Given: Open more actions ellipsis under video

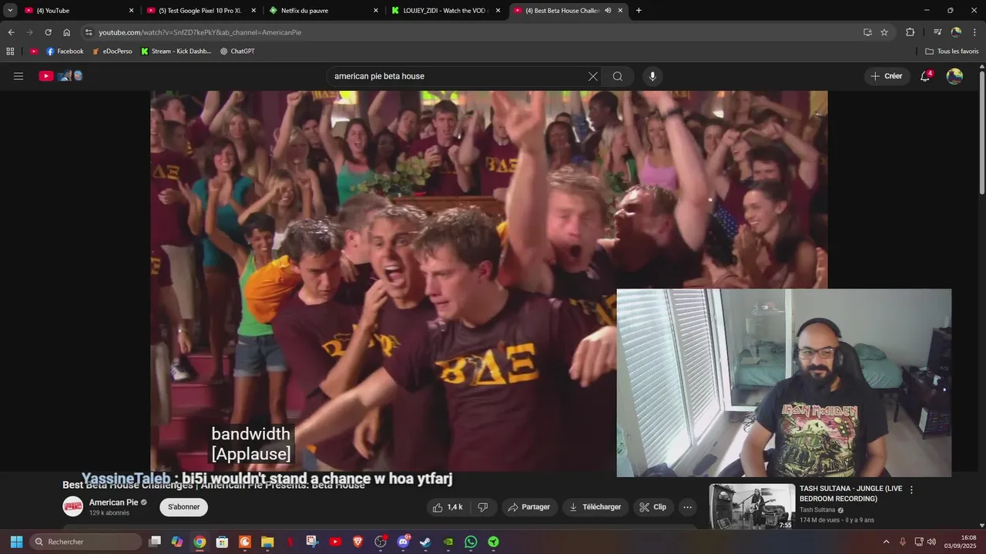Looking at the screenshot, I should point(688,507).
